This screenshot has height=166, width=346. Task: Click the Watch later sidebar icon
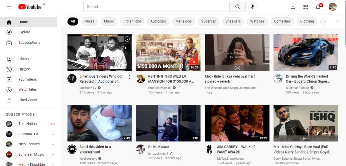point(9,89)
